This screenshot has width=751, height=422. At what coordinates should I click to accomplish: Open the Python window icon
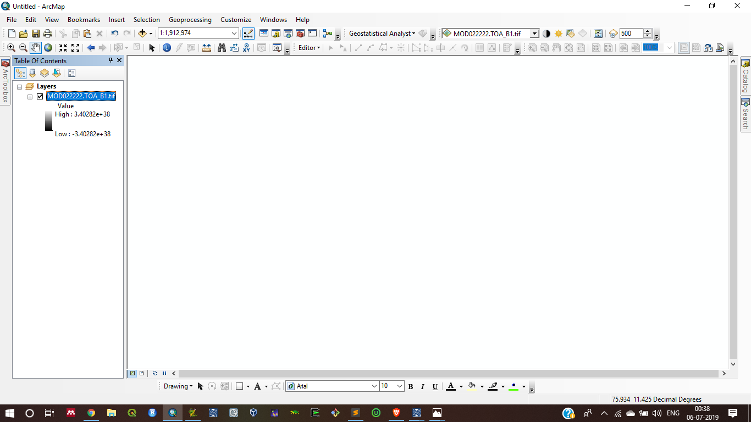coord(312,34)
